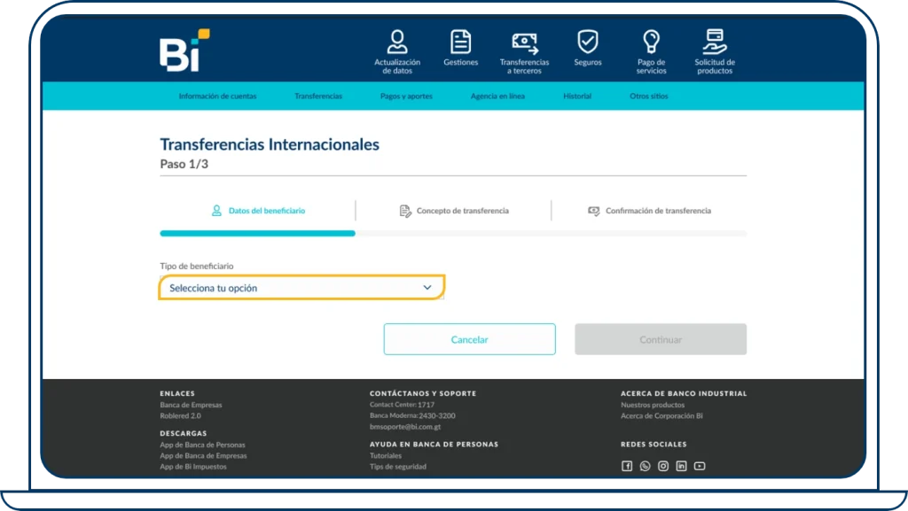Open the Instagram social icon
908x511 pixels.
[x=662, y=465]
